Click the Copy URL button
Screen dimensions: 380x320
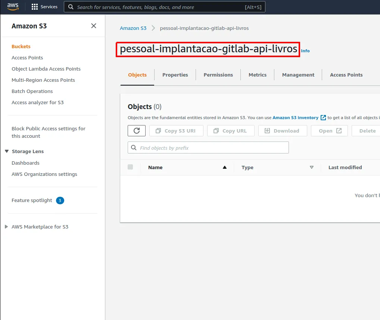[231, 131]
